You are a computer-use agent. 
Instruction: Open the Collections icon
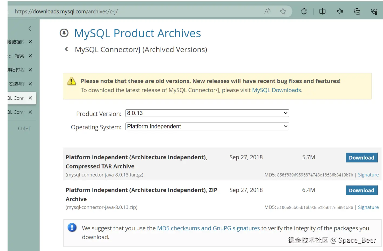click(x=357, y=11)
